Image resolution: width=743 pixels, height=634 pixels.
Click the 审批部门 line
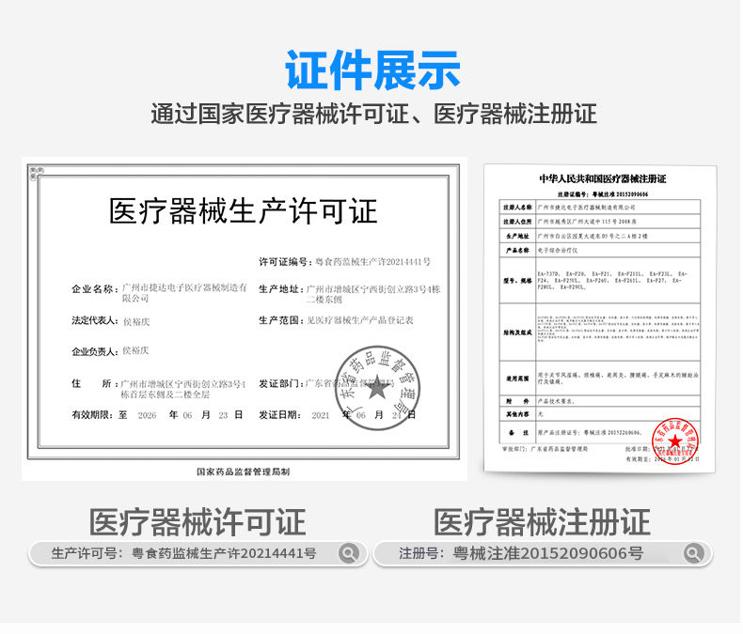(x=545, y=449)
